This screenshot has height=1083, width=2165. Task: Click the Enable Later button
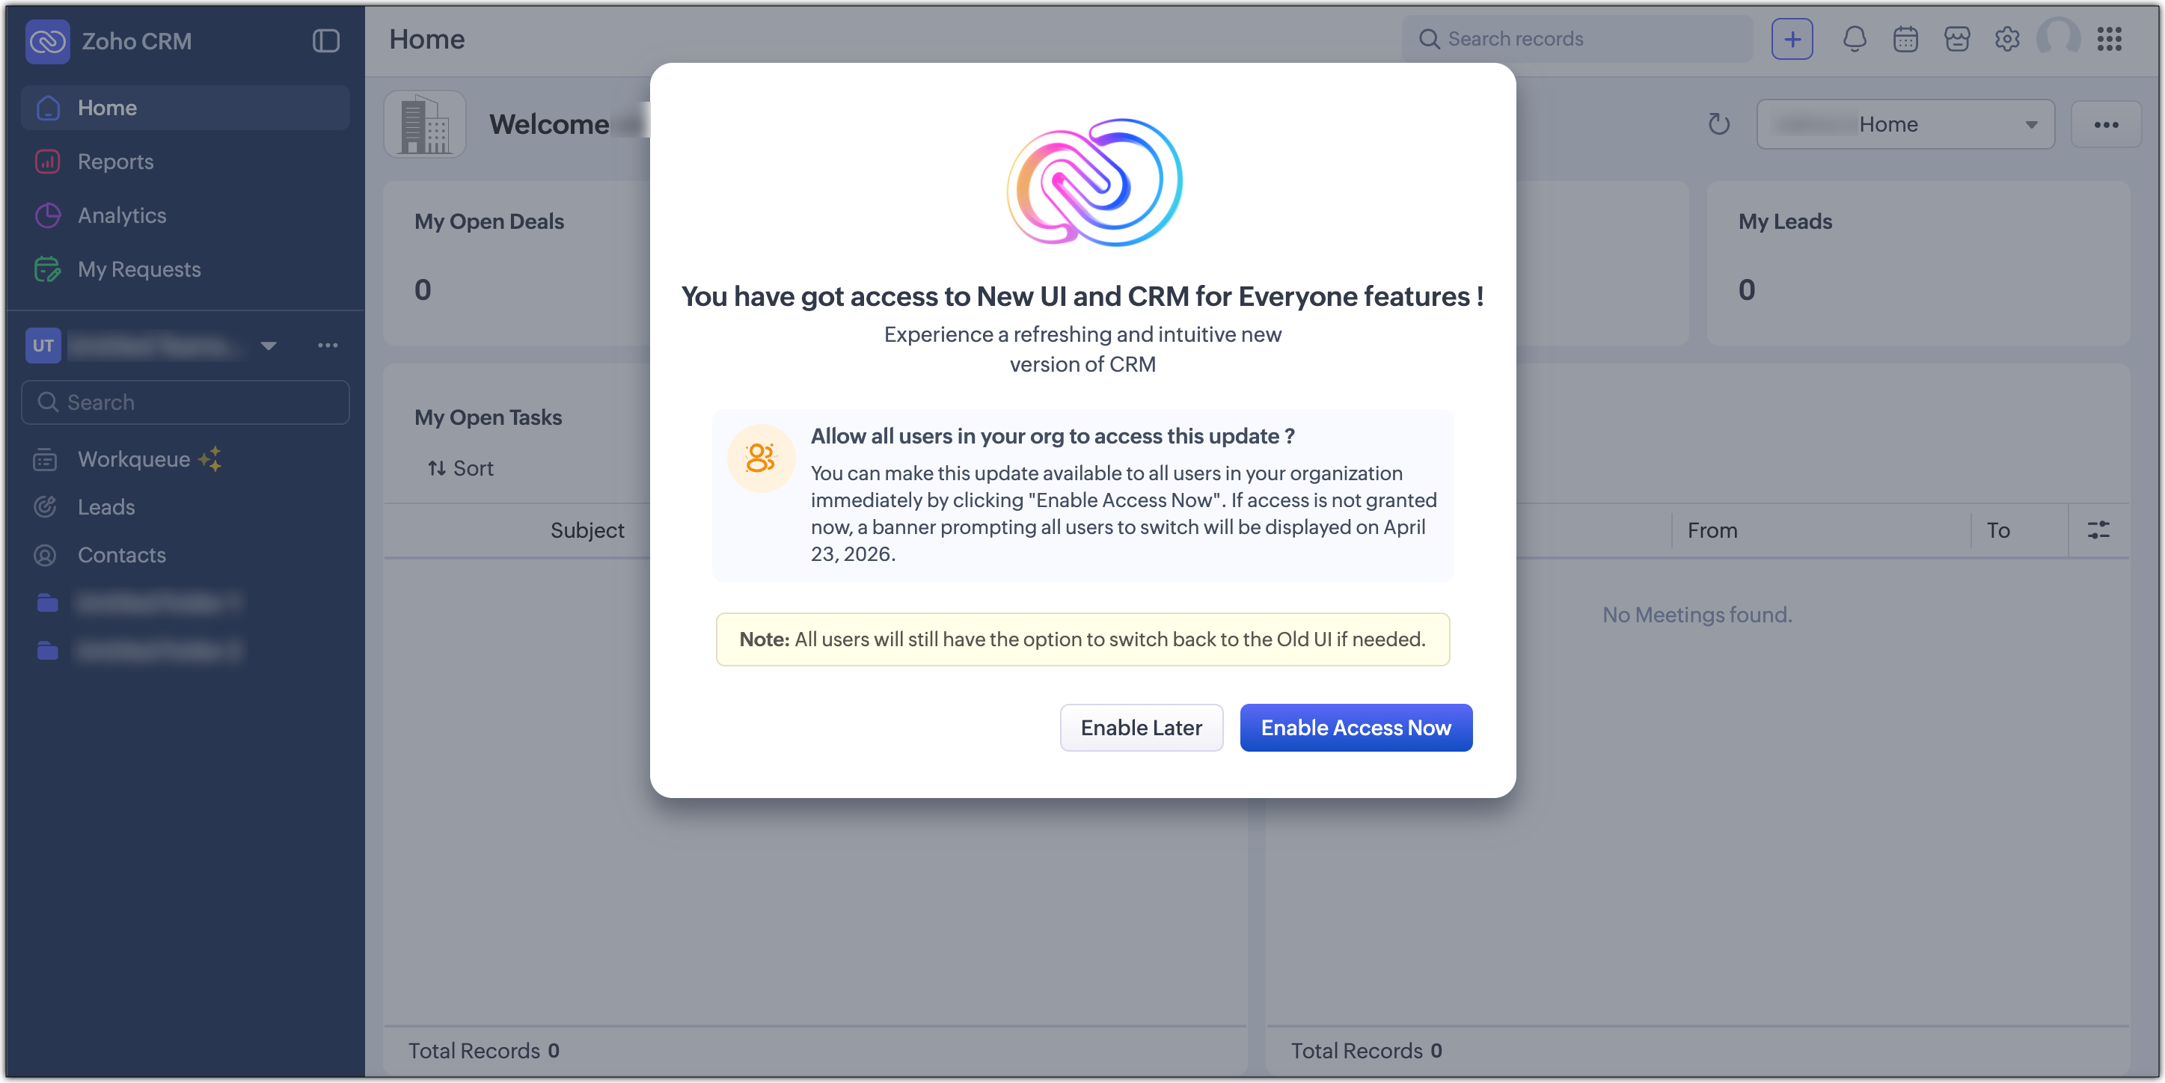1141,728
